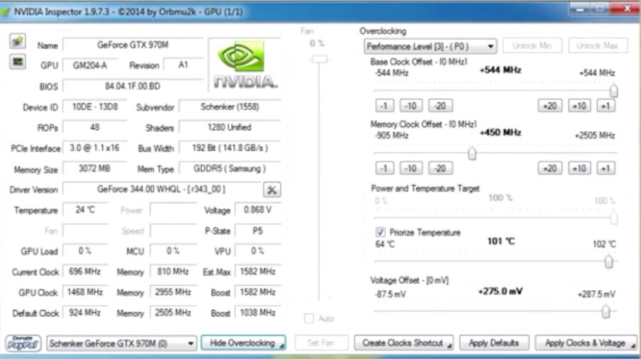This screenshot has height=359, width=641.
Task: Click the default Boost value 1038 MHz
Action: point(257,313)
